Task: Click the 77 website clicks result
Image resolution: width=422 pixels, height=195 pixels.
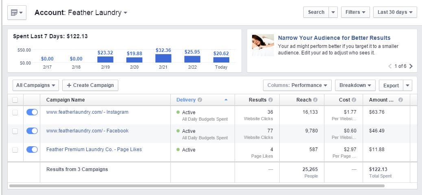Action: coord(270,131)
